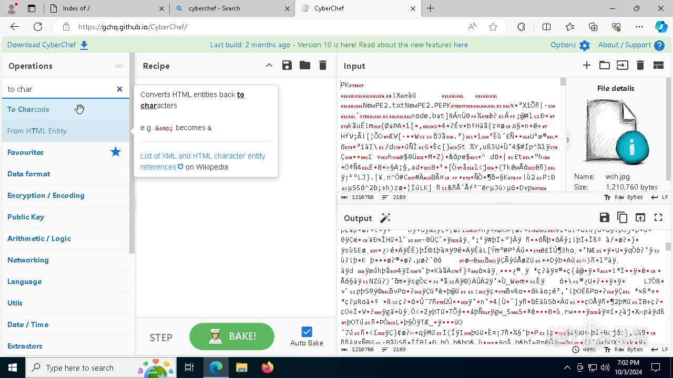Open Options gear settings
This screenshot has width=673, height=378.
(x=570, y=45)
